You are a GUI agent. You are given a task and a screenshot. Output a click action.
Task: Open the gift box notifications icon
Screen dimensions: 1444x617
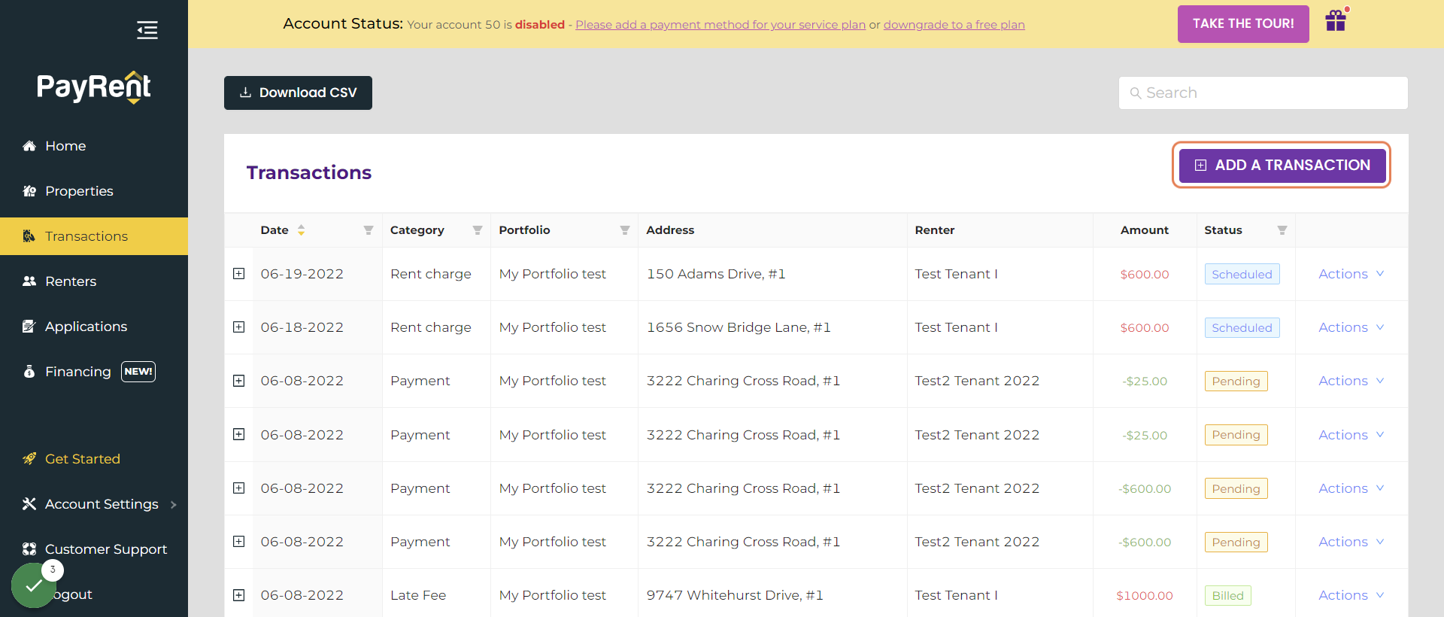point(1336,20)
